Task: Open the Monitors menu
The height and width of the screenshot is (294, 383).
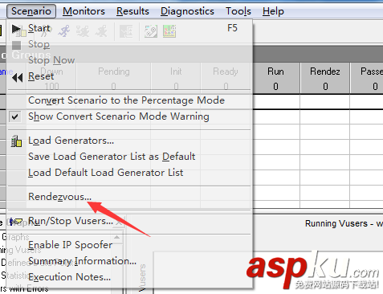Action: pyautogui.click(x=84, y=11)
